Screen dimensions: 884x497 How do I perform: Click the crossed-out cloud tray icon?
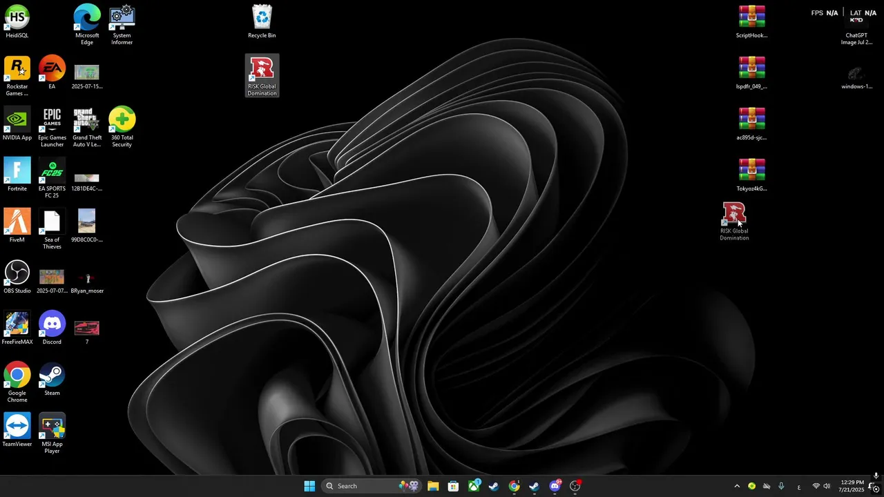[x=767, y=486]
